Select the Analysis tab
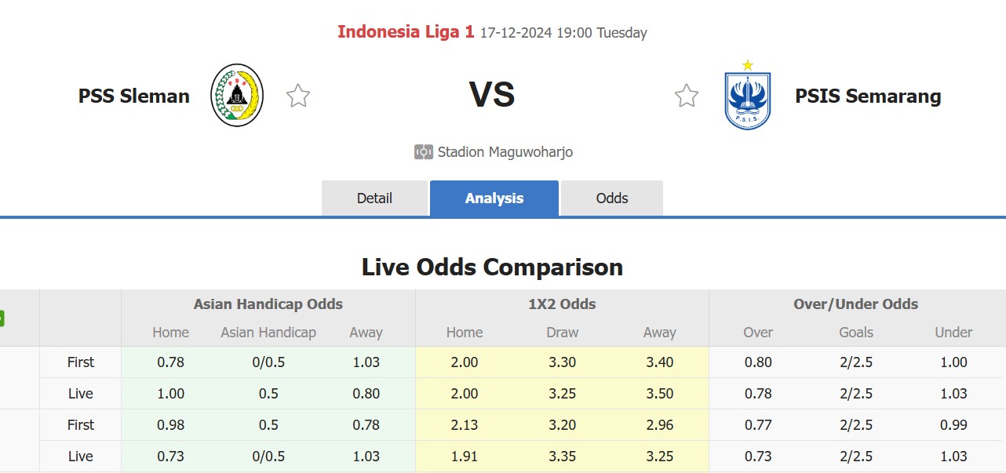This screenshot has height=473, width=1006. (494, 198)
